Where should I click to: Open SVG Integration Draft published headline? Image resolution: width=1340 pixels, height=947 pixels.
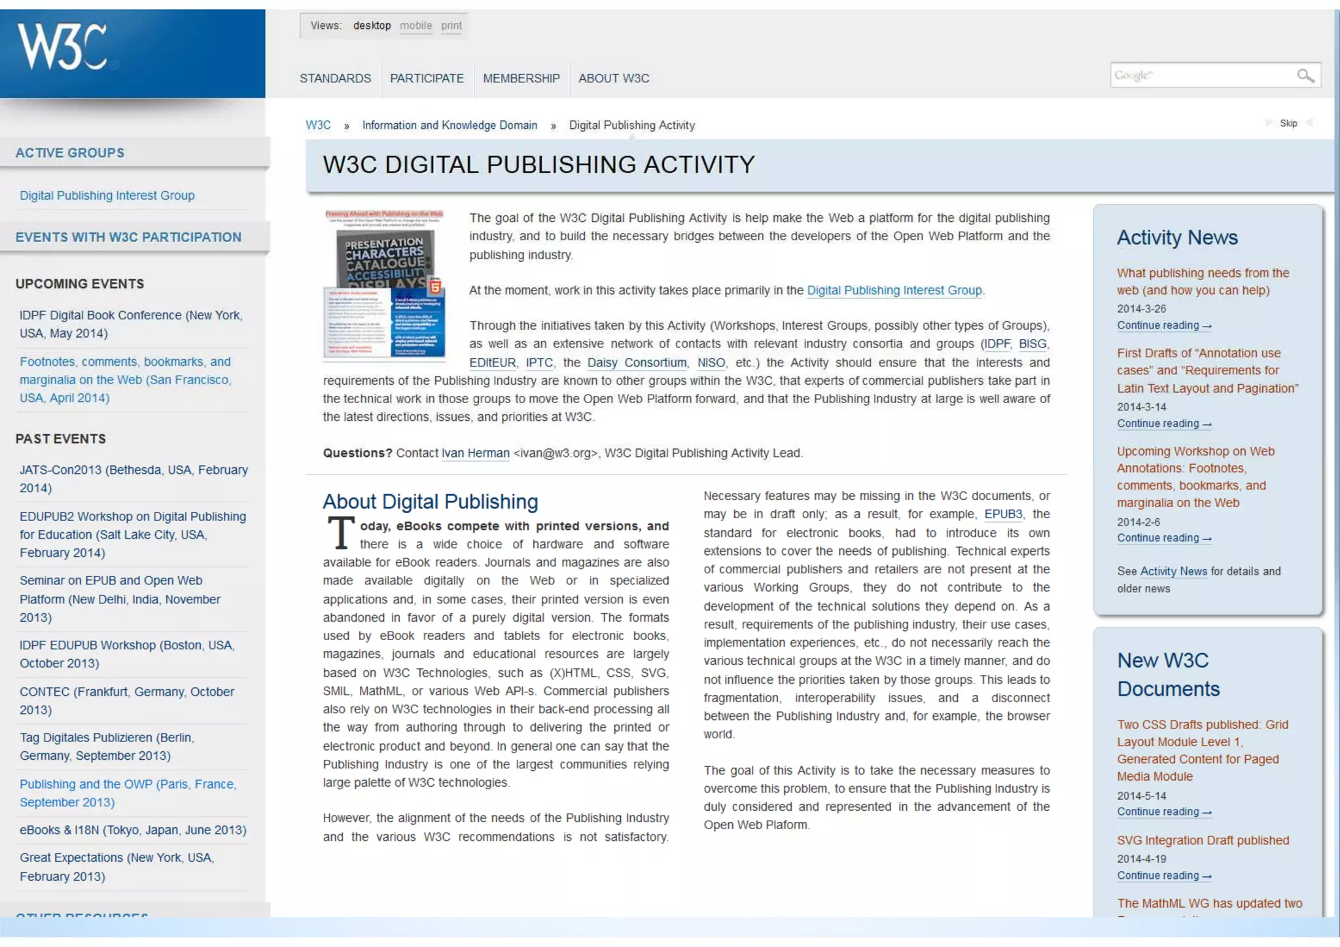(x=1203, y=840)
